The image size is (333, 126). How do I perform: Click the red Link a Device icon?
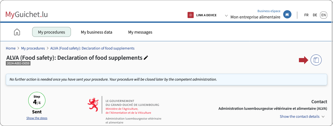pos(190,15)
